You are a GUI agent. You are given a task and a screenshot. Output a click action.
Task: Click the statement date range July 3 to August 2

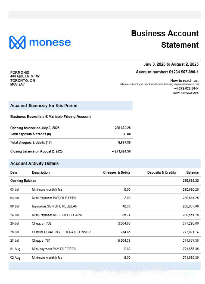(x=171, y=64)
